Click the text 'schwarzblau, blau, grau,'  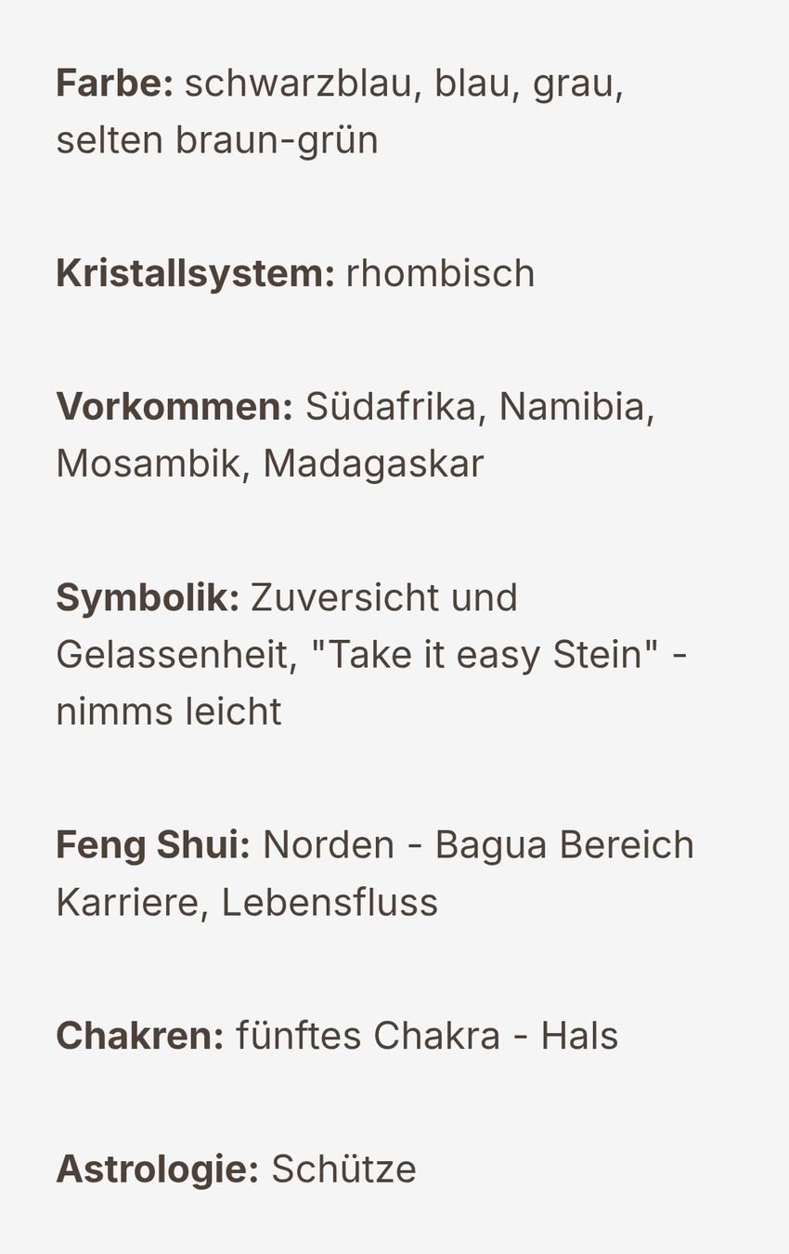pos(405,85)
